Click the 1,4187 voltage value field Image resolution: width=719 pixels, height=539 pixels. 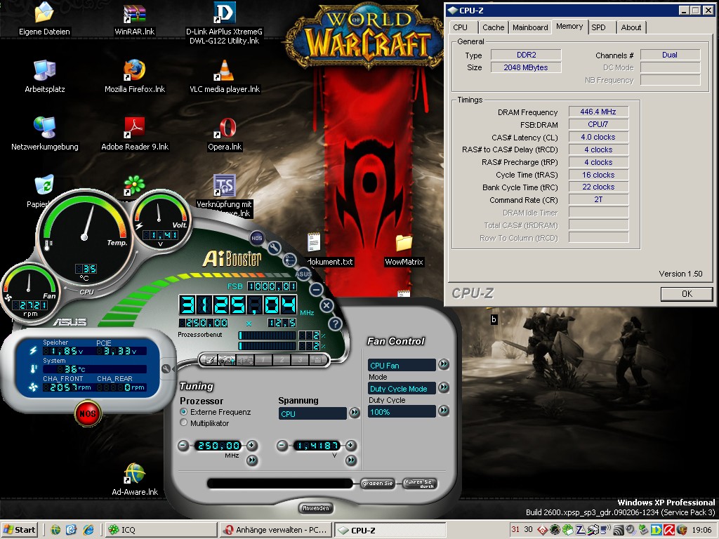(x=317, y=446)
